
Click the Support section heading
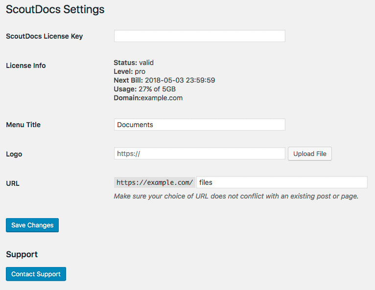click(x=22, y=254)
